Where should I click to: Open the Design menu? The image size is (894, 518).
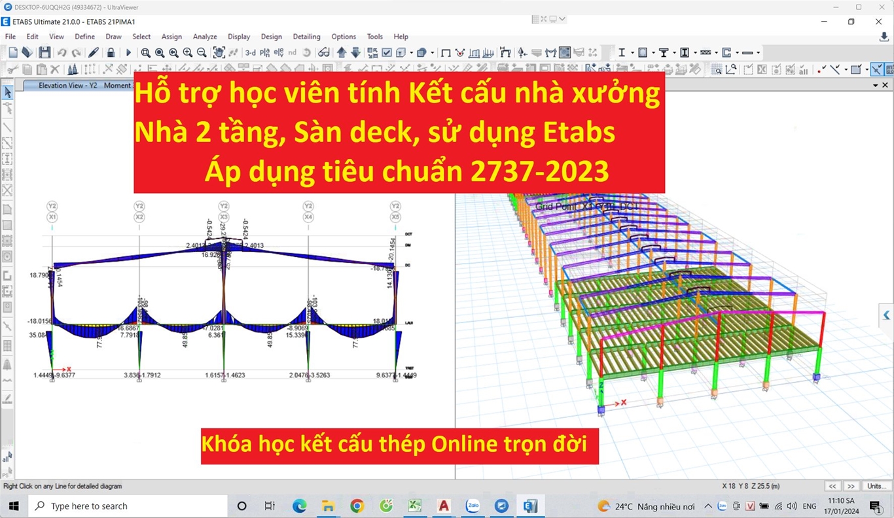click(272, 37)
